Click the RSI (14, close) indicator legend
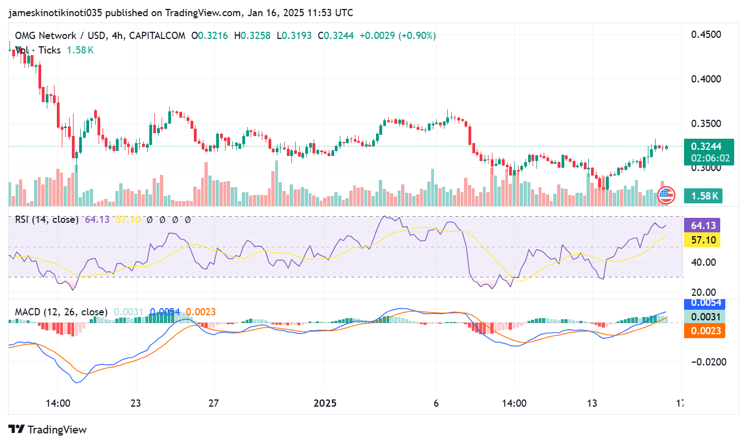The height and width of the screenshot is (444, 747). (47, 219)
